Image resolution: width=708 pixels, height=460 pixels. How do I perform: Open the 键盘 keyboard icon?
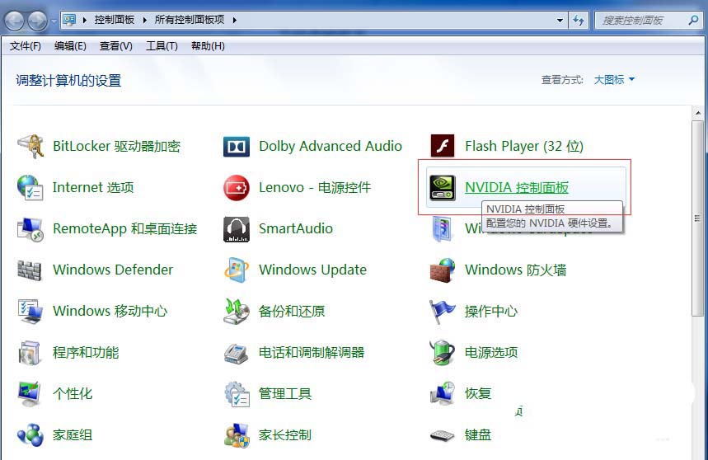[x=443, y=435]
